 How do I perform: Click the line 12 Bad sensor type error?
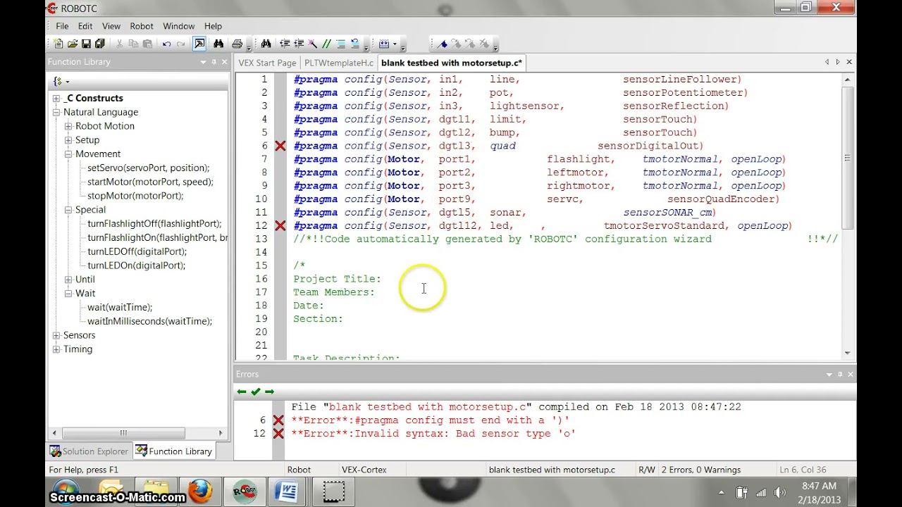coord(433,434)
